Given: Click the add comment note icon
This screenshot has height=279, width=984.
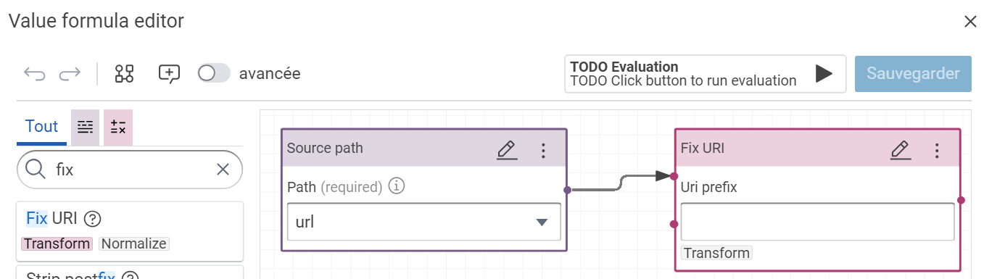Looking at the screenshot, I should pyautogui.click(x=169, y=73).
